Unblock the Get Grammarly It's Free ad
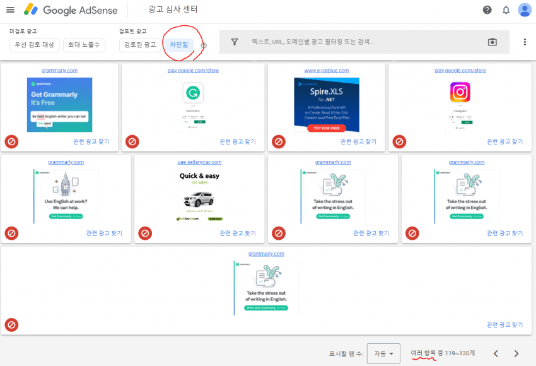This screenshot has height=366, width=536. click(x=11, y=141)
